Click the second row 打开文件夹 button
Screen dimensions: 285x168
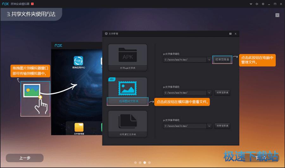tap(222, 93)
